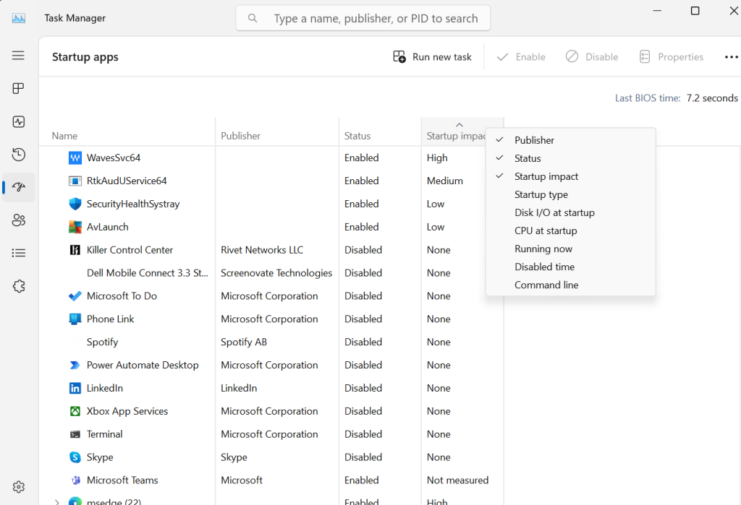Screen dimensions: 741x505
Task: Click the Low impact value of SecurityHealthSystray
Action: [x=435, y=204]
